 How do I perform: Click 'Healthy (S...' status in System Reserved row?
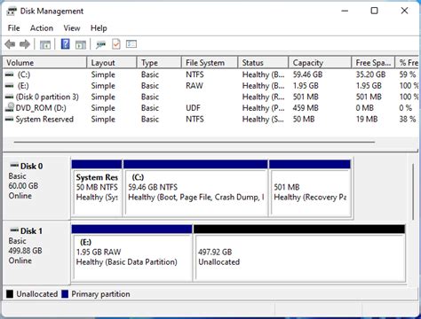pyautogui.click(x=263, y=120)
